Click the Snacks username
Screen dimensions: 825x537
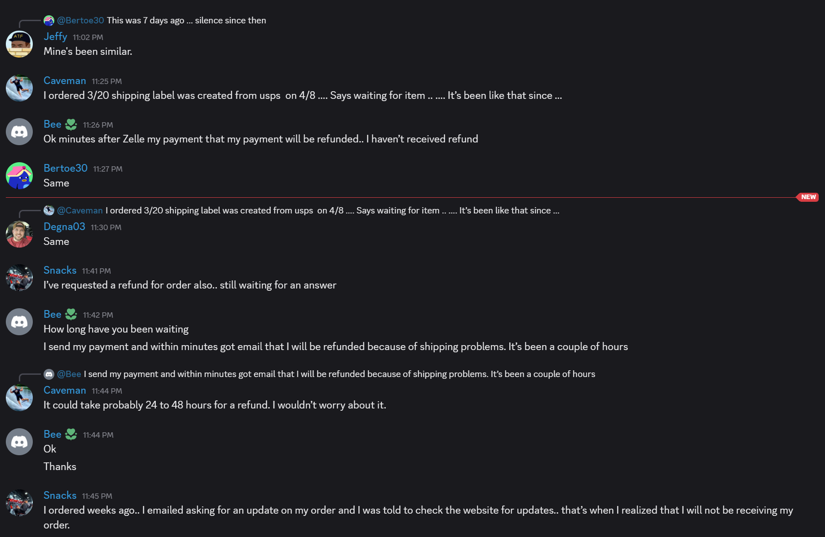tap(60, 270)
